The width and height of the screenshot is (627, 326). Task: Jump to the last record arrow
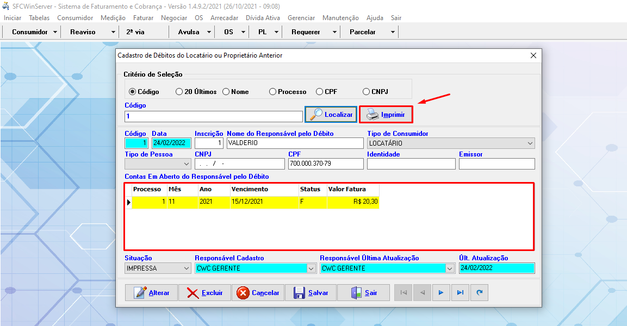pyautogui.click(x=460, y=293)
